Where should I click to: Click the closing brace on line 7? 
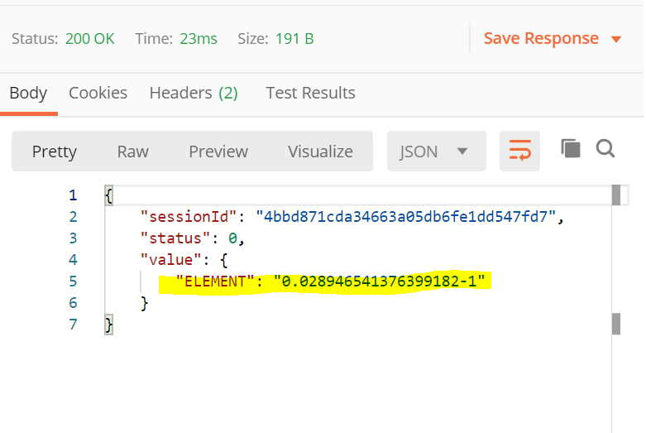[108, 325]
